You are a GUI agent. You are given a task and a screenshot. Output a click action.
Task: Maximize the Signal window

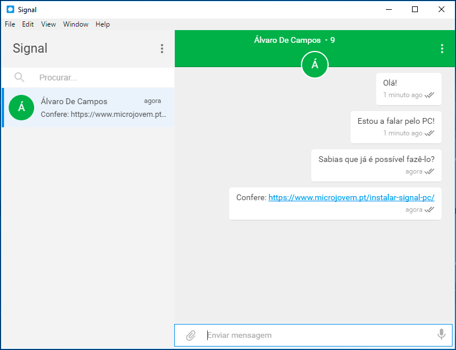tap(415, 9)
